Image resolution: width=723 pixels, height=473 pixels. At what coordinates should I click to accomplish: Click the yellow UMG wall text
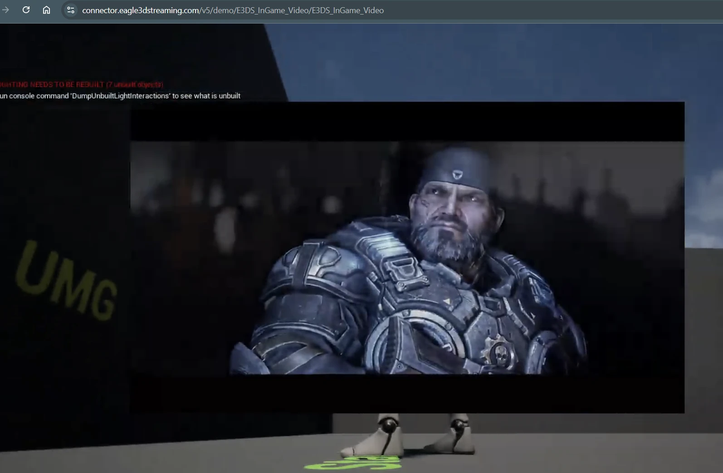[x=66, y=280]
